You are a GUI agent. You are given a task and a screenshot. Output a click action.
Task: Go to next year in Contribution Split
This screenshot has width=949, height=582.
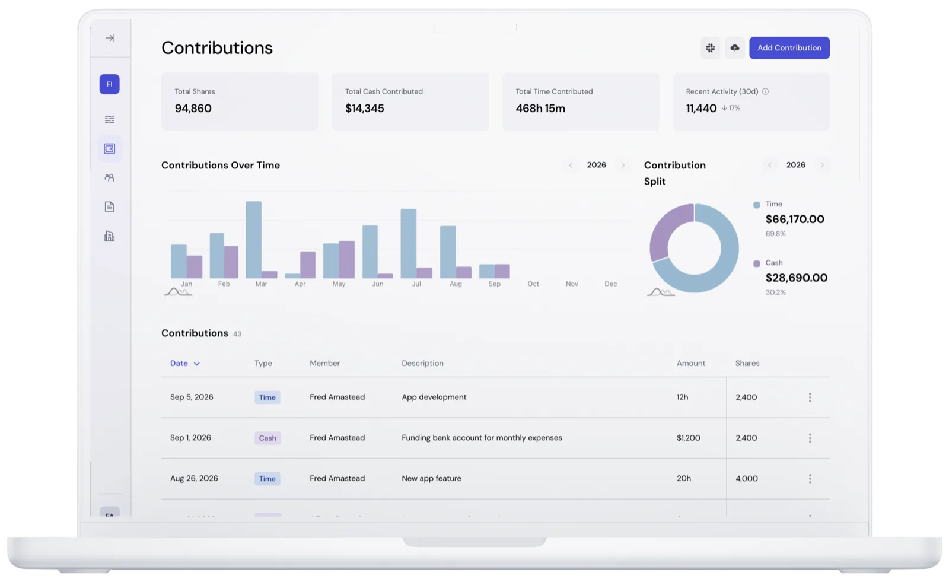[x=822, y=166]
